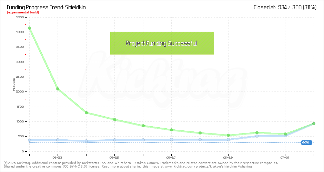The image size is (324, 172).
Task: Click the green data point on 06-29
Action: (x=228, y=135)
